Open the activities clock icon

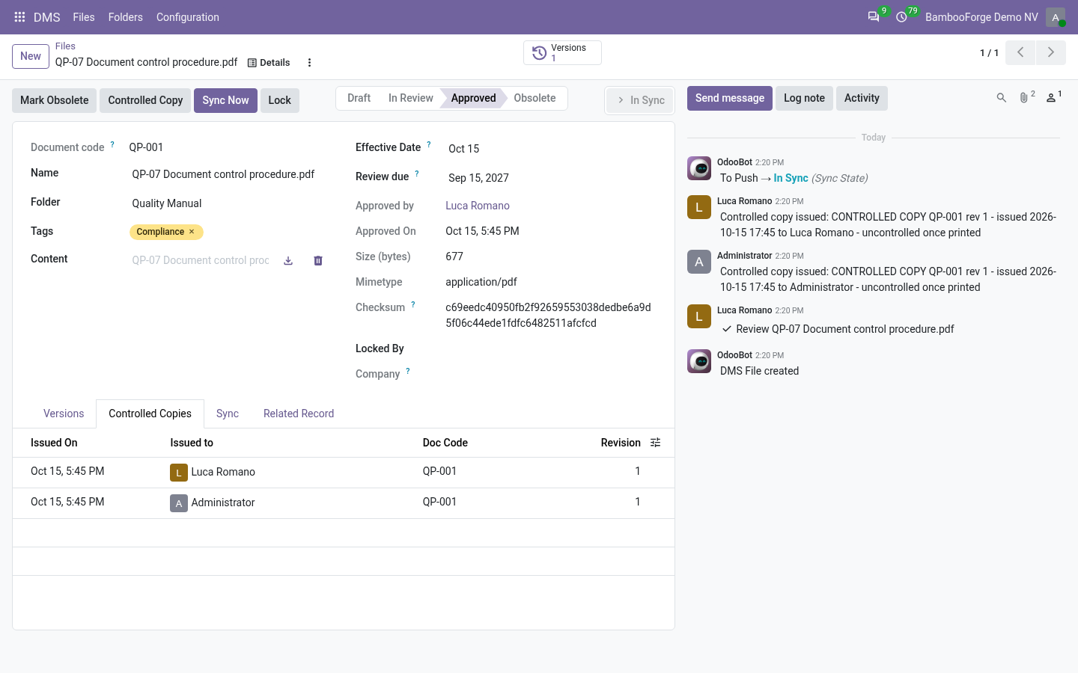(x=902, y=17)
